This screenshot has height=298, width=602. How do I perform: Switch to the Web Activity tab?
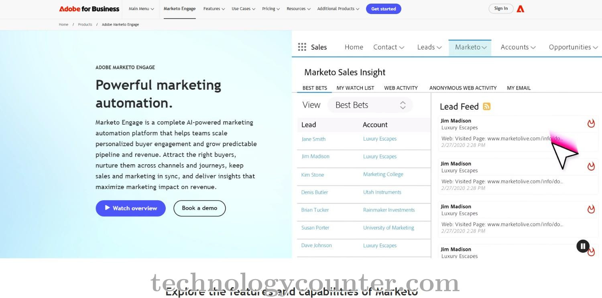point(401,88)
